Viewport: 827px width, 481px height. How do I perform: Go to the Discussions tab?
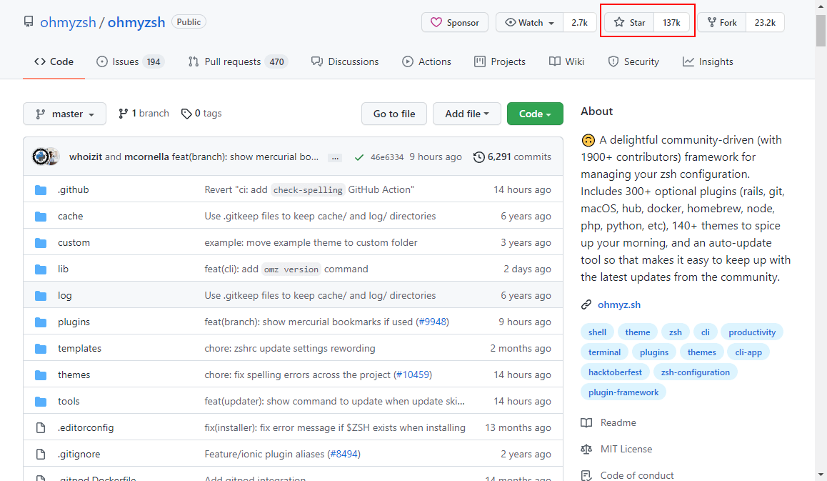tap(345, 61)
